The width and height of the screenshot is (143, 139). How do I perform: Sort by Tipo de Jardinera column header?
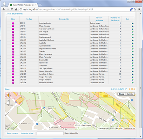[x=99, y=19]
